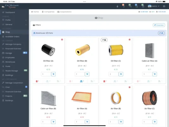Expand the General sidebar section
Screen dimensions: 169x127
pos(15,24)
